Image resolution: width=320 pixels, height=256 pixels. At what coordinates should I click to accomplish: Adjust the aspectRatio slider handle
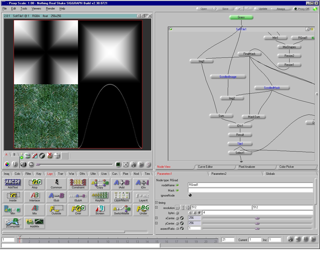click(x=257, y=228)
